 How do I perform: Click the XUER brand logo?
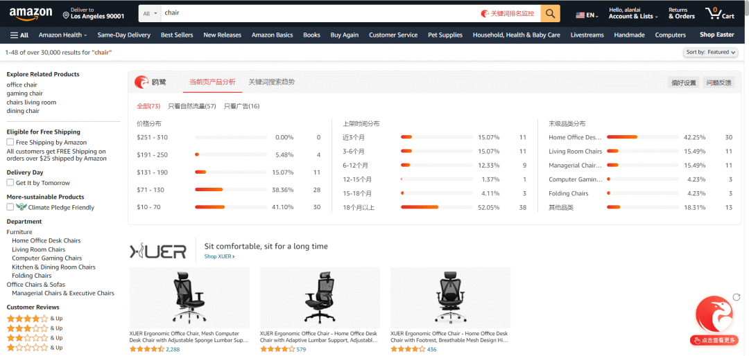click(158, 251)
